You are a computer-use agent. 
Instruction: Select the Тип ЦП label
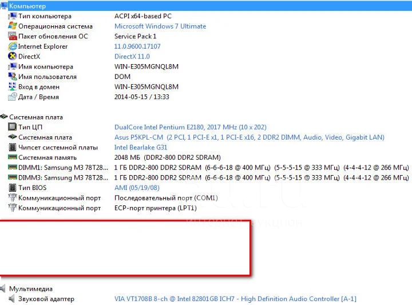point(30,127)
